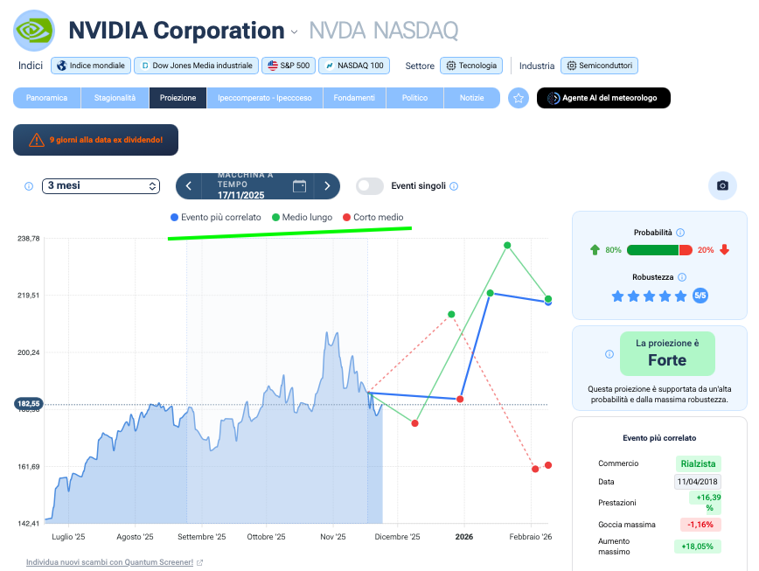Open the Fondamenti tab
This screenshot has width=759, height=571.
[353, 98]
